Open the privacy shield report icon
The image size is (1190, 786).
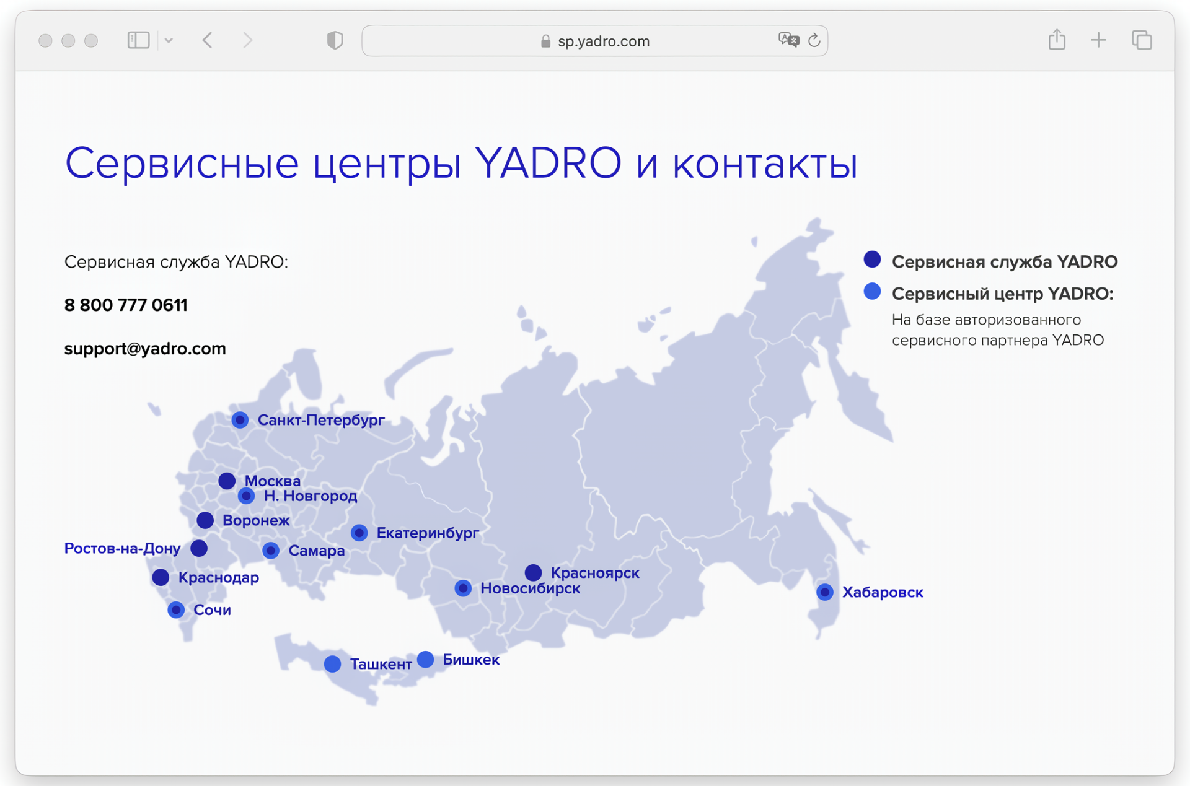(335, 40)
